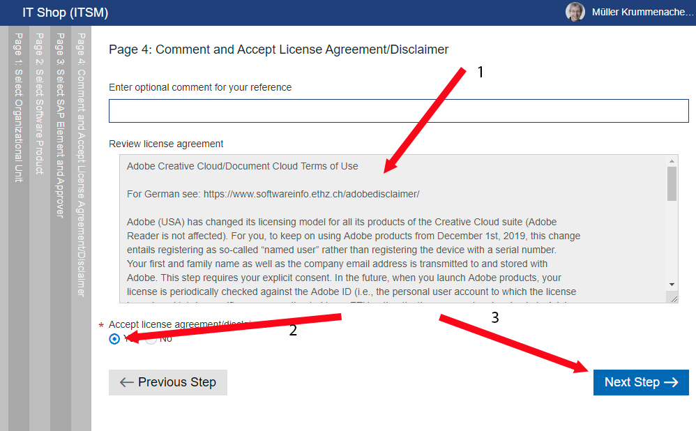Click the IT Shop (ITSM) title
Screen dimensions: 696x431
[x=66, y=13]
